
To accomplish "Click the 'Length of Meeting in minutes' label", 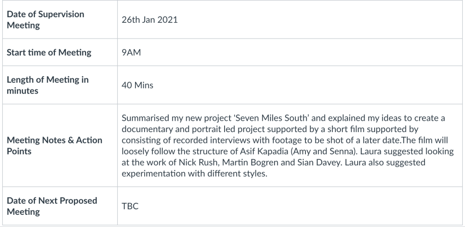I will (47, 85).
